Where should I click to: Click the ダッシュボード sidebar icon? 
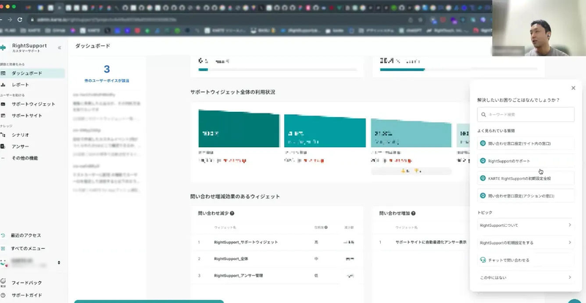pos(3,73)
